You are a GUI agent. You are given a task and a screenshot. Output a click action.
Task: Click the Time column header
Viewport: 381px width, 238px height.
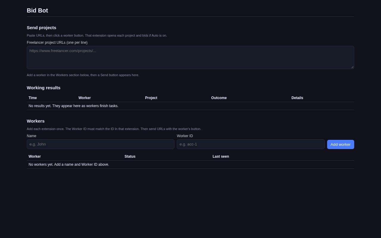click(x=33, y=98)
